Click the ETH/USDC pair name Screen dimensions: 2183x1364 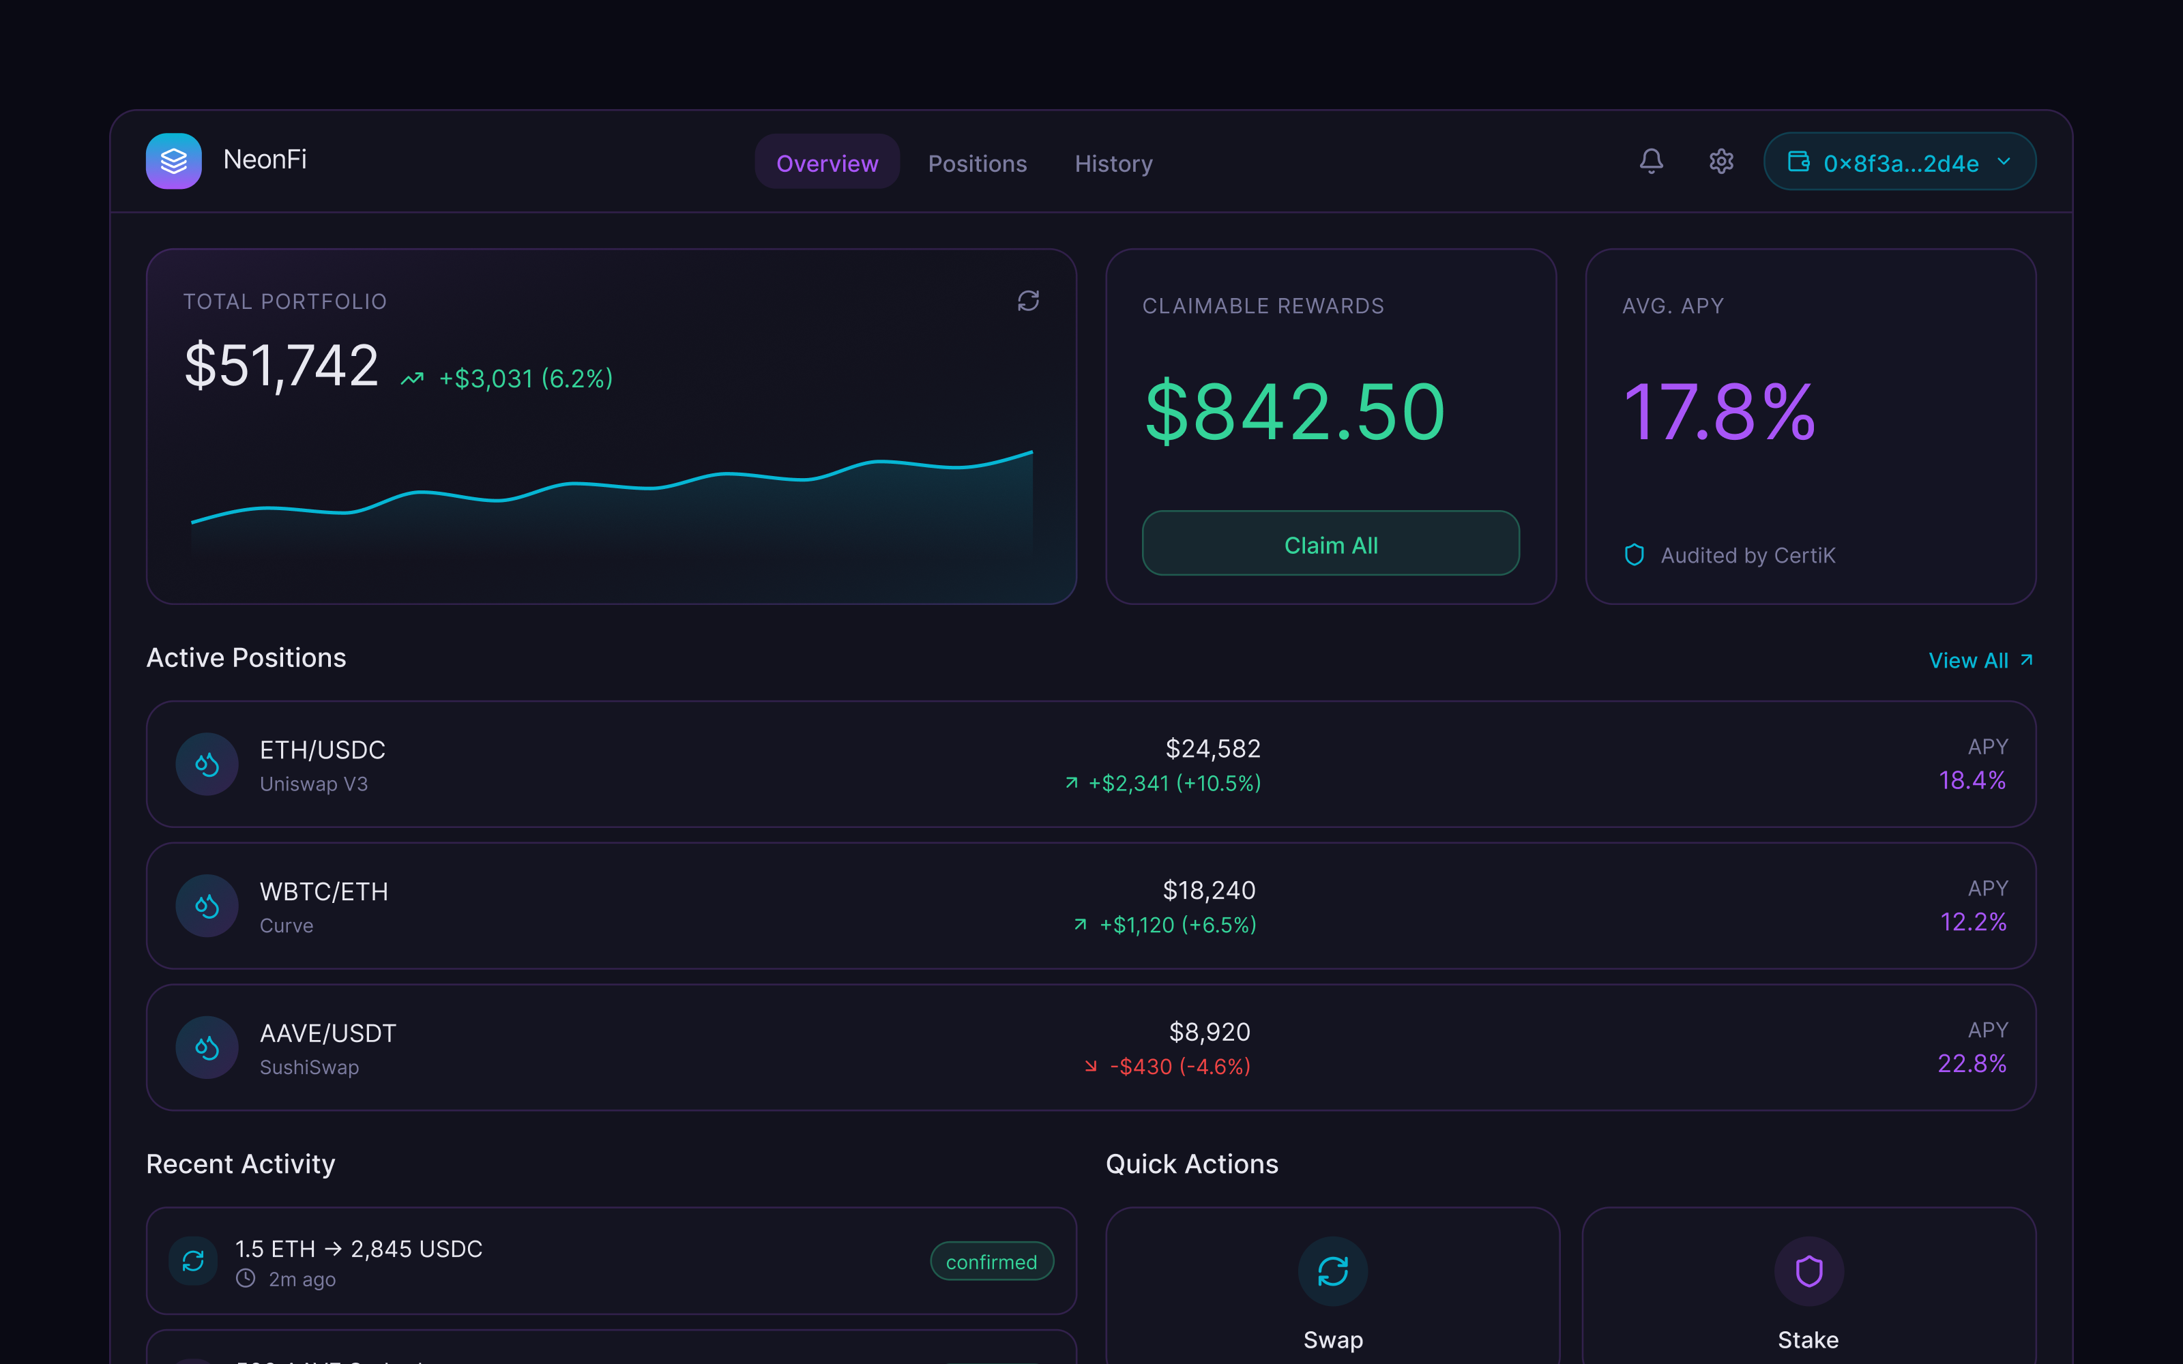point(322,750)
